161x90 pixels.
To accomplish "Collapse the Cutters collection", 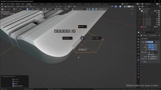I will [140, 27].
